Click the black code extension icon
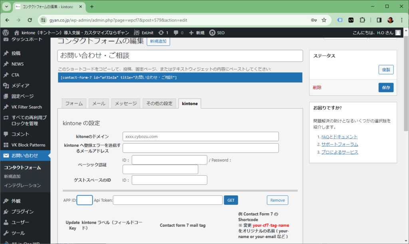Image resolution: width=409 pixels, height=244 pixels. pyautogui.click(x=351, y=20)
